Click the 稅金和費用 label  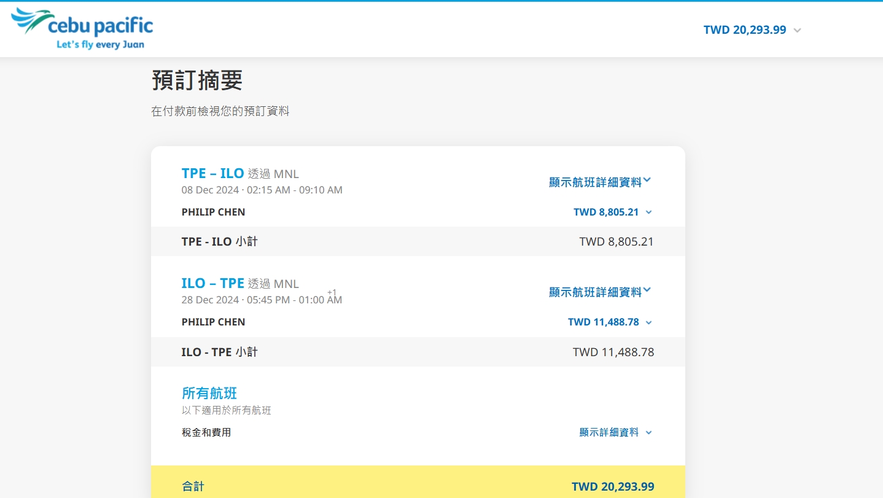(206, 432)
